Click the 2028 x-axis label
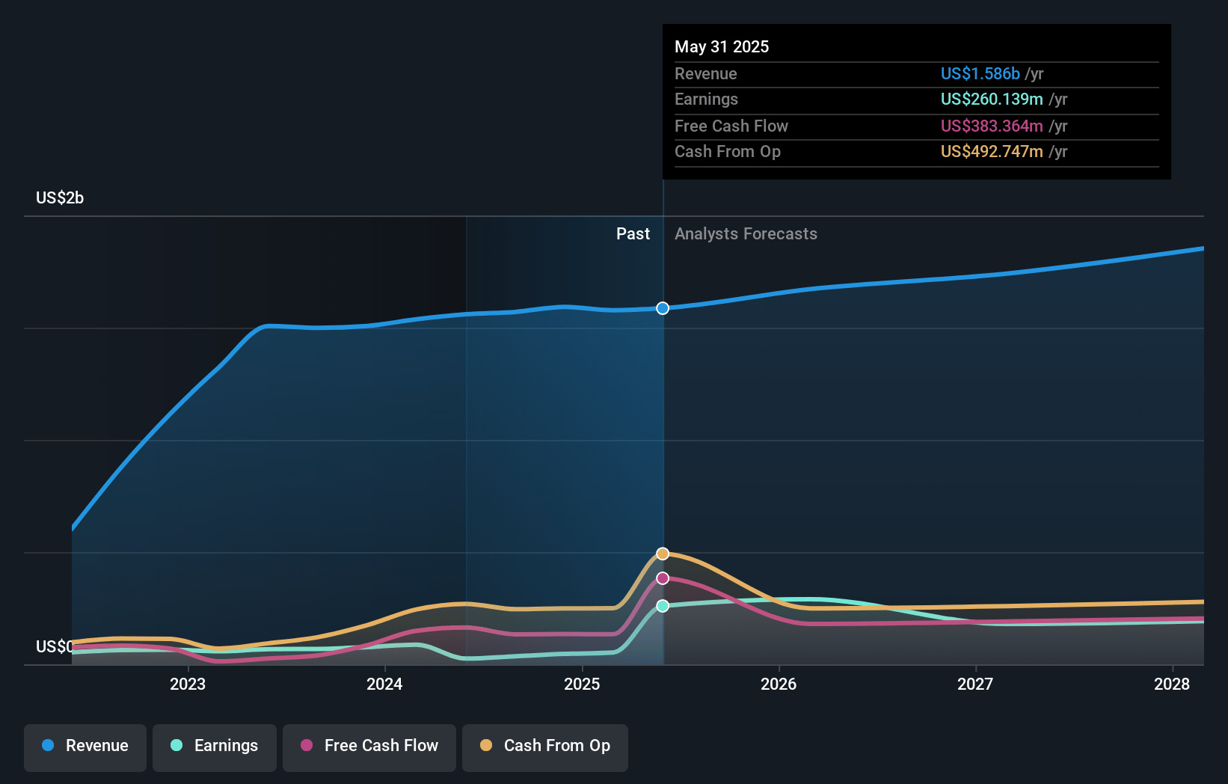1228x784 pixels. point(1172,684)
